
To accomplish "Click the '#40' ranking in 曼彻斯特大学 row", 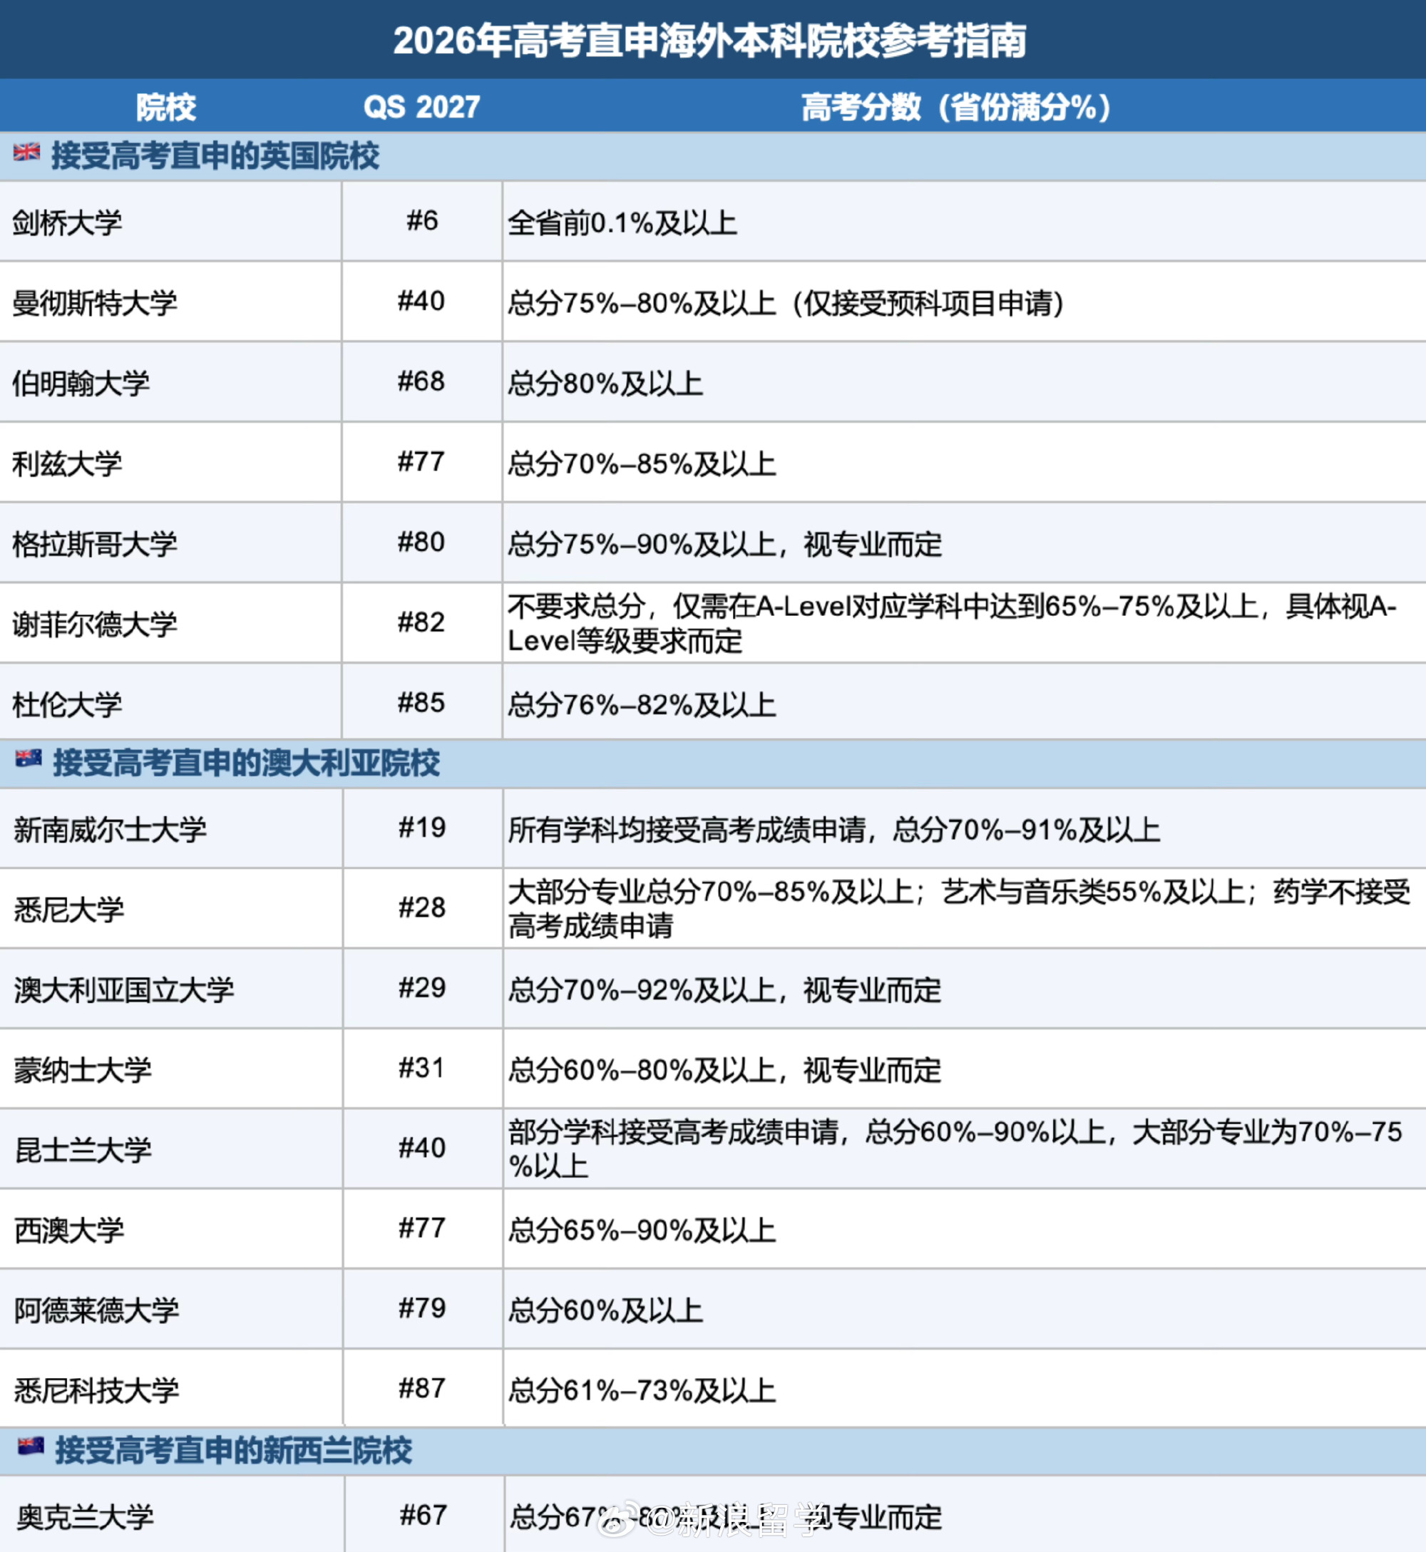I will click(x=421, y=301).
